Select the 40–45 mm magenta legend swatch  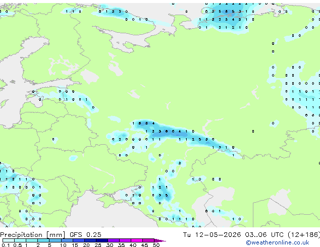(x=137, y=240)
